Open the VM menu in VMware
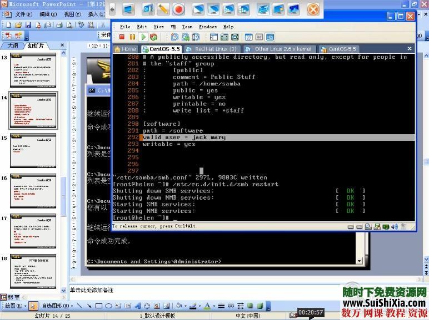 [173, 27]
